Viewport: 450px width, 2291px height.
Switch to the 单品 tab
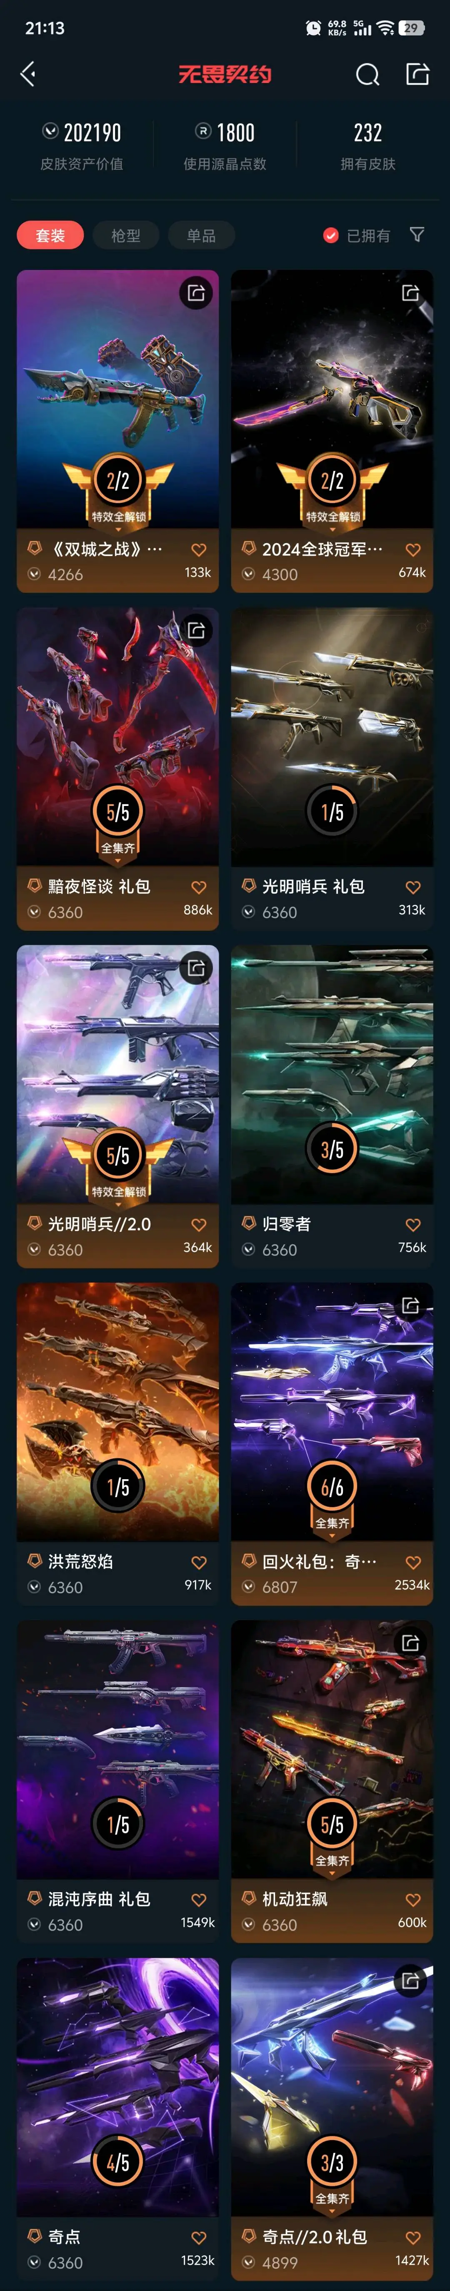(202, 236)
